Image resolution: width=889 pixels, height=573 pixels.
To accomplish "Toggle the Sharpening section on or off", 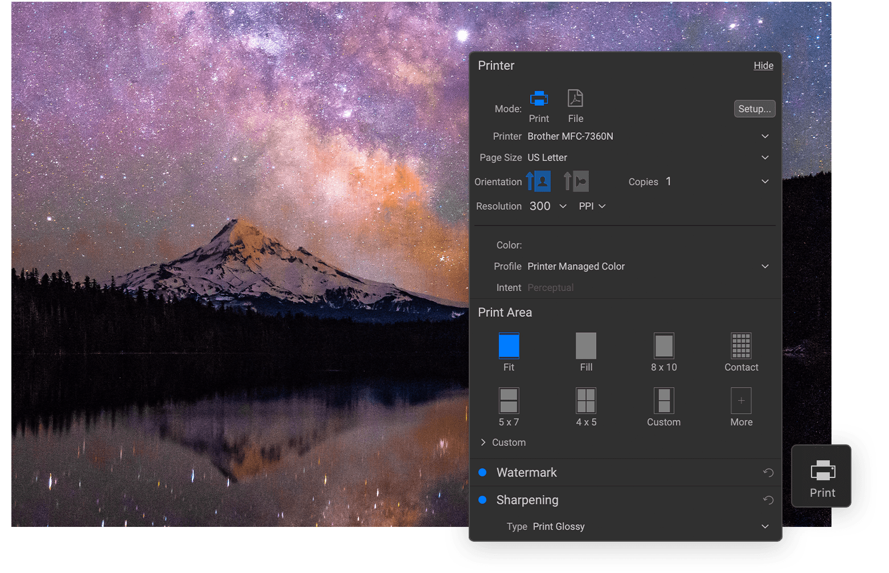I will click(x=482, y=500).
